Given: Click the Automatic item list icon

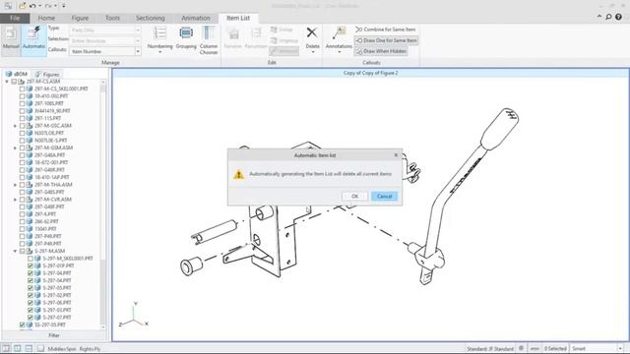Looking at the screenshot, I should [x=33, y=33].
